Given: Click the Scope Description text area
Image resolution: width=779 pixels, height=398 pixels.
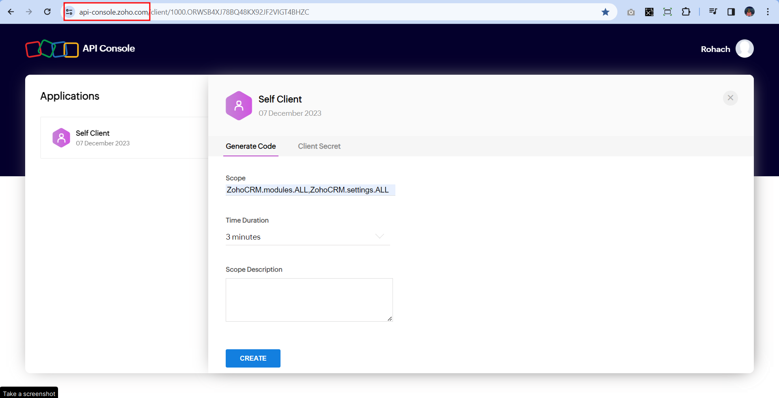Looking at the screenshot, I should [x=309, y=300].
